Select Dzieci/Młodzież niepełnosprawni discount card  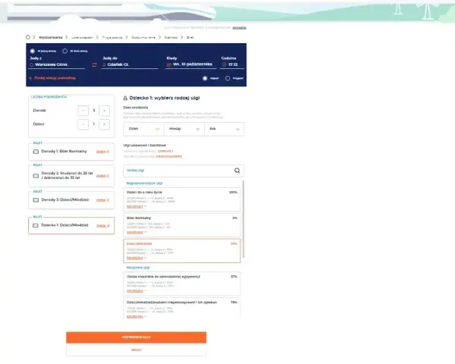182,309
